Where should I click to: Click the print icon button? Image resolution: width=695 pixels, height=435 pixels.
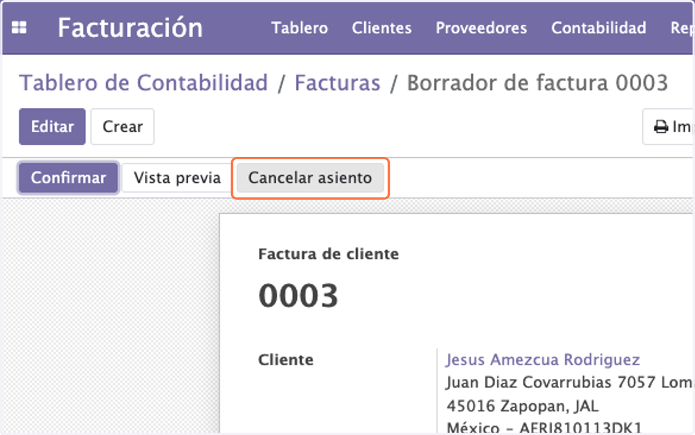(x=669, y=126)
